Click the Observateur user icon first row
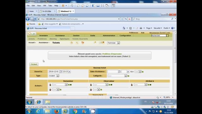202x114 pixels. 91,85
